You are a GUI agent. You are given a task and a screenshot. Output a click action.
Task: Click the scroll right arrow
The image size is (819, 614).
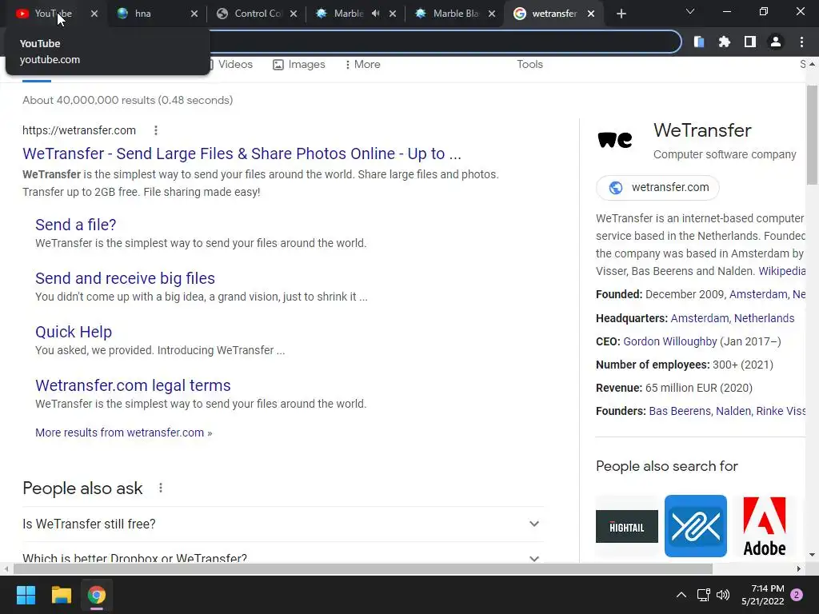(799, 568)
